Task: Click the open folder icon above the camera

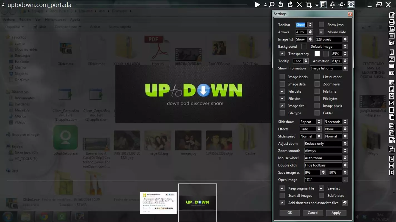Action: [392, 66]
